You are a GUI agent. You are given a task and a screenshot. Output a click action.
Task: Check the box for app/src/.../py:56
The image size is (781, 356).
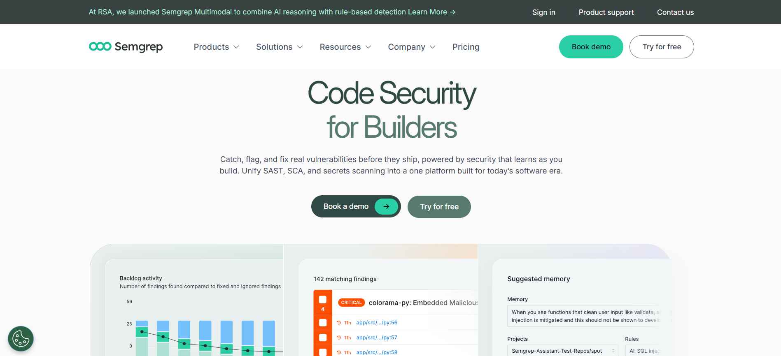coord(323,323)
